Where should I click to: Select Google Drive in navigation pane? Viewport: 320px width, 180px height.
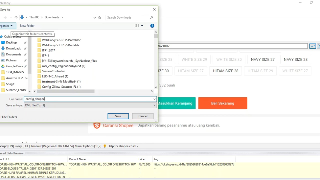[x=14, y=66]
